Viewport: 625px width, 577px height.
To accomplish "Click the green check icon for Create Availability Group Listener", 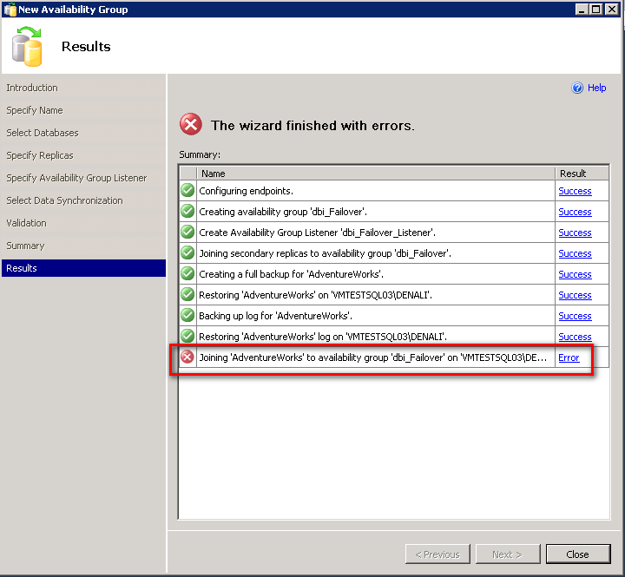I will tap(187, 233).
